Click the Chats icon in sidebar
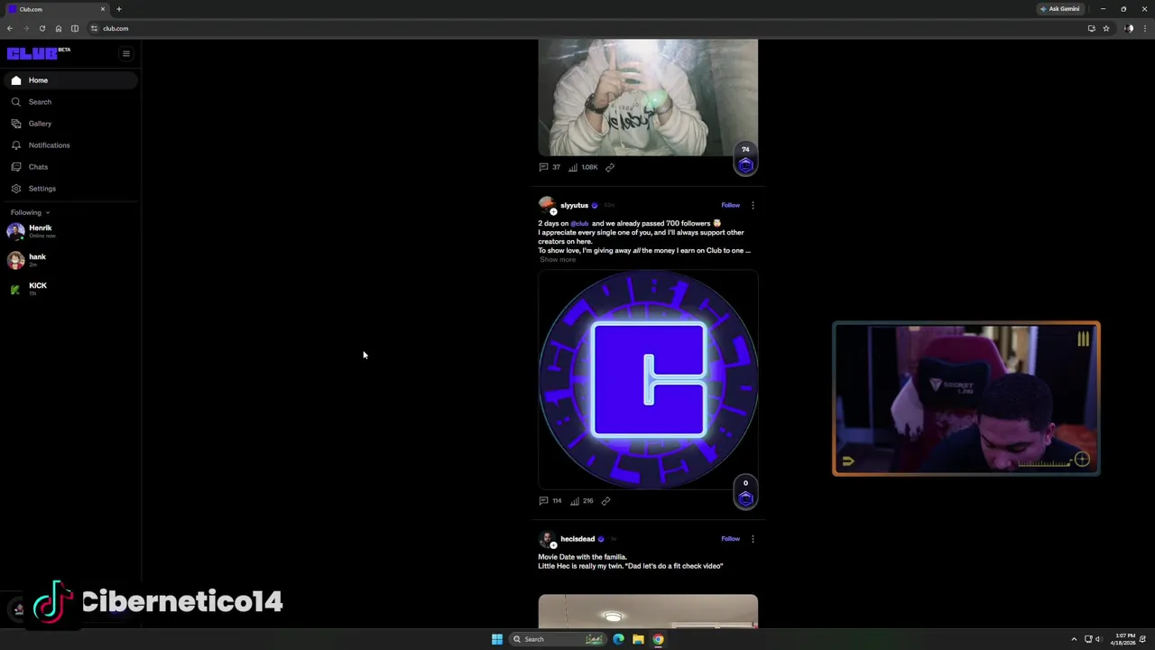Viewport: 1155px width, 650px height. pyautogui.click(x=16, y=167)
